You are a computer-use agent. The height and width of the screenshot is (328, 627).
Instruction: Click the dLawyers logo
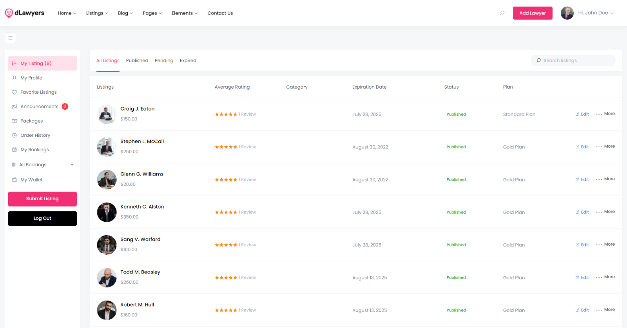coord(24,13)
